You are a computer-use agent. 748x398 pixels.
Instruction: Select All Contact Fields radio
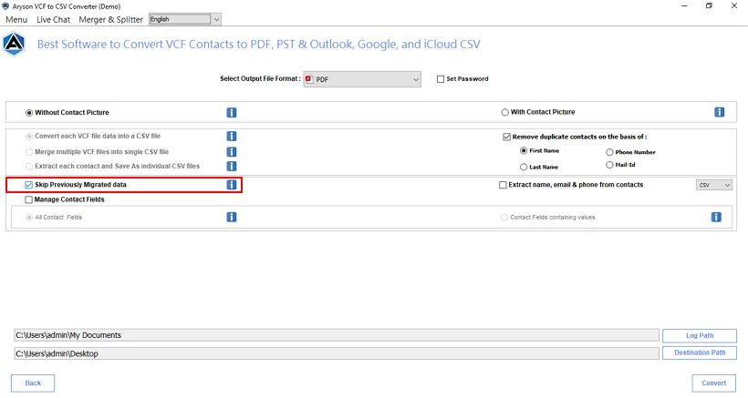click(x=29, y=217)
